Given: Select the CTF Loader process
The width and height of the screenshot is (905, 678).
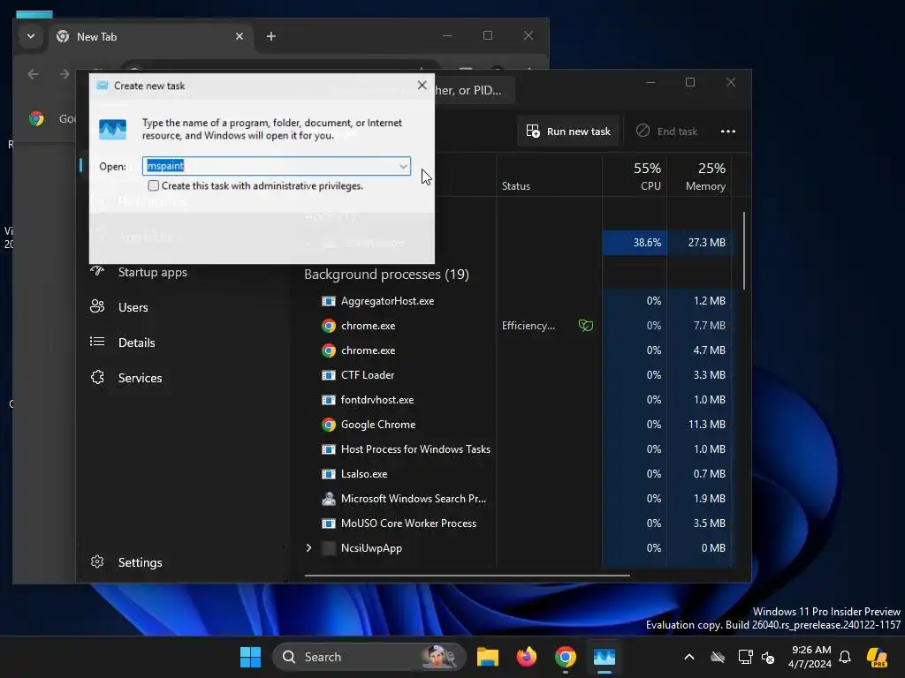Looking at the screenshot, I should coord(367,375).
